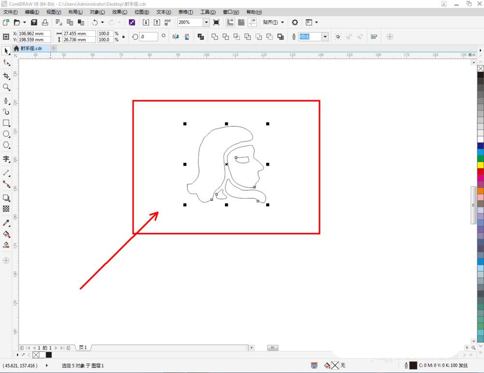Image resolution: width=484 pixels, height=373 pixels.
Task: Click the object width input field
Action: pos(79,33)
